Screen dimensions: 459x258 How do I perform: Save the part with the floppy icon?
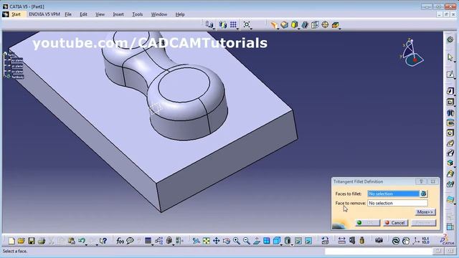32,241
